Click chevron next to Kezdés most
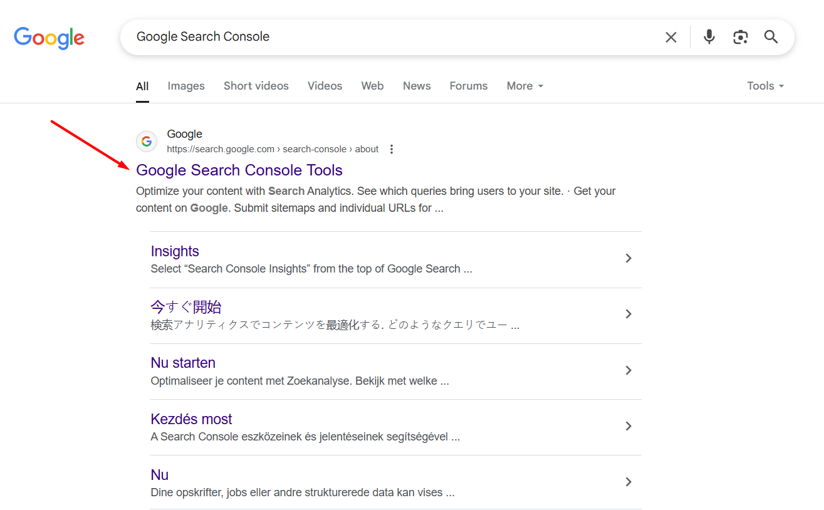The height and width of the screenshot is (510, 824). click(x=628, y=426)
